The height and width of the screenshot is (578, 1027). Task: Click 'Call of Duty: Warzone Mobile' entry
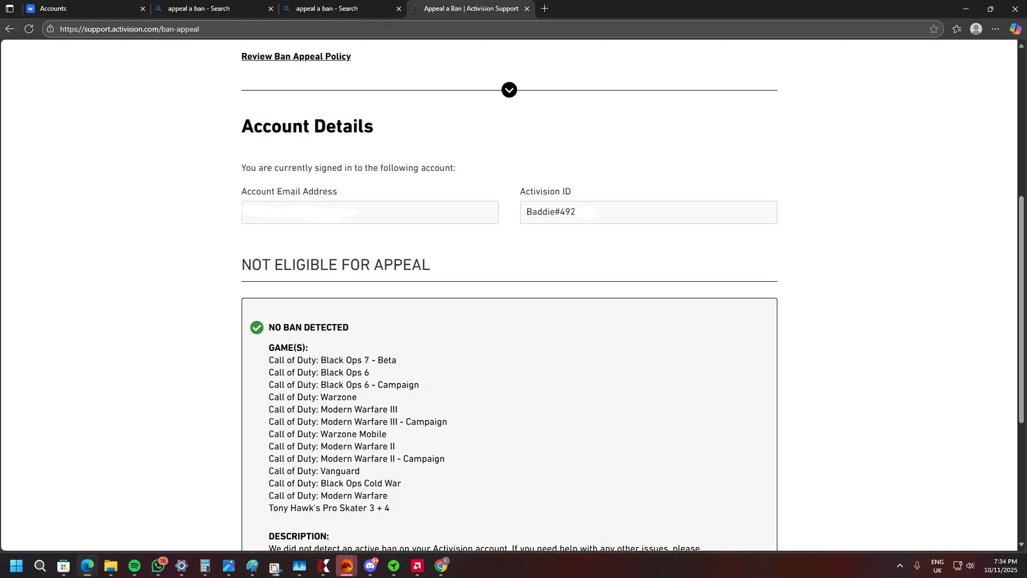point(327,434)
